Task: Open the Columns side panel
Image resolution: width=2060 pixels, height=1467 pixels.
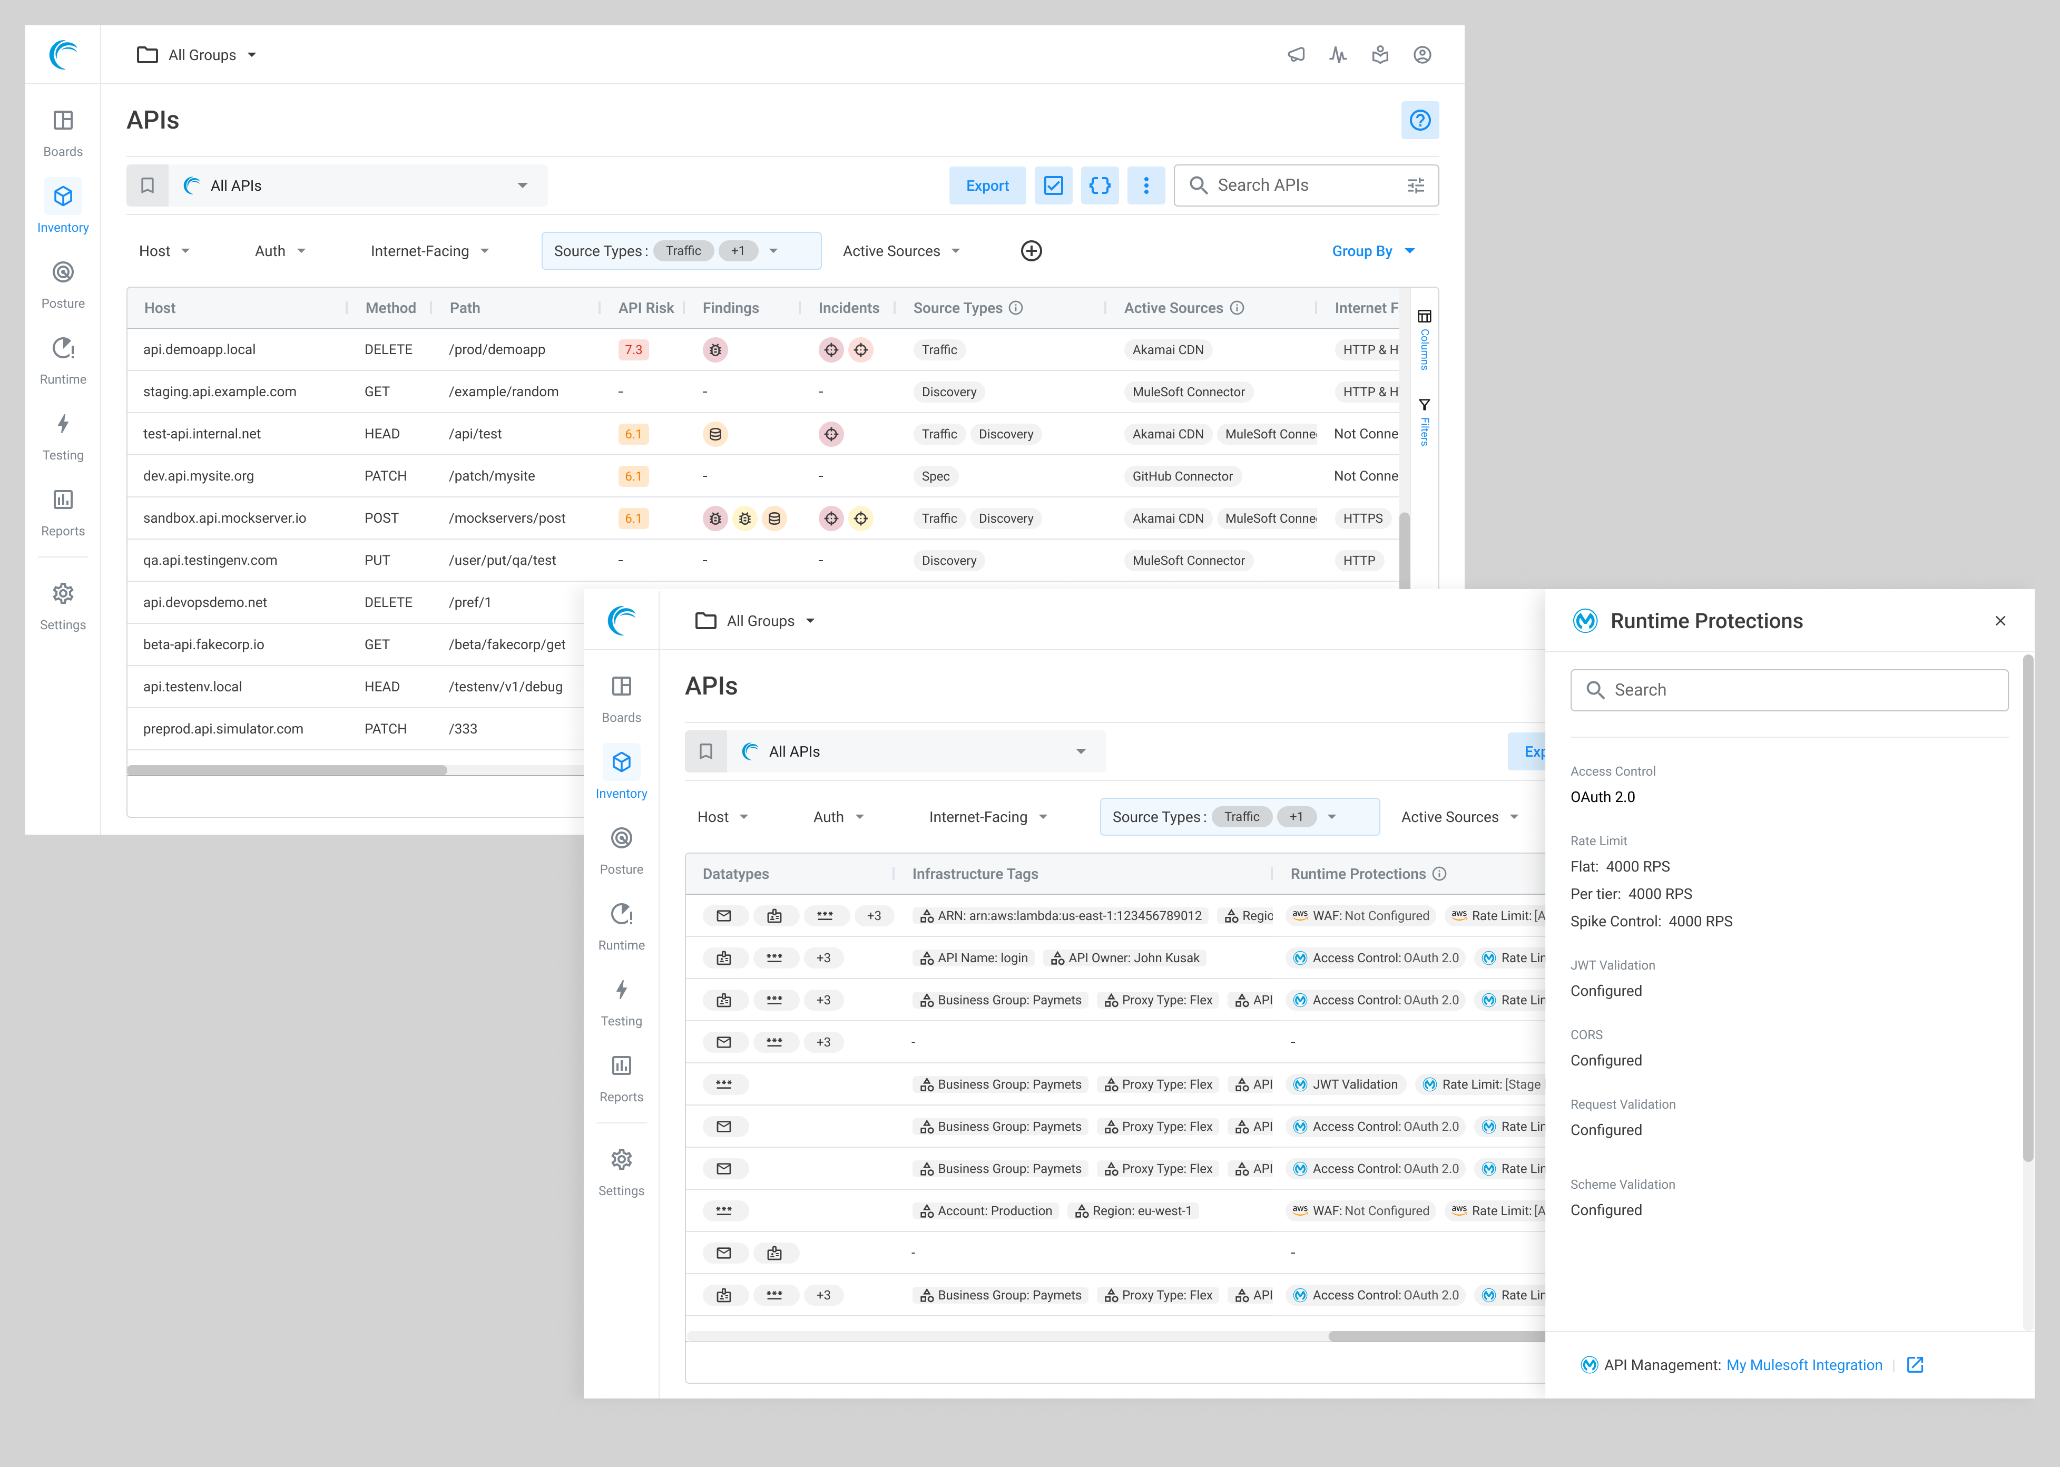Action: (x=1424, y=339)
